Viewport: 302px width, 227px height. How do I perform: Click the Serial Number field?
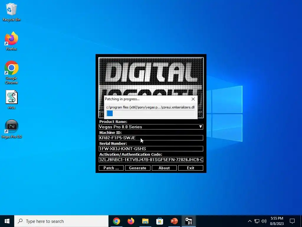(x=151, y=149)
